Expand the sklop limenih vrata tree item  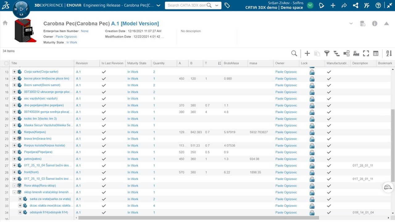point(14,192)
